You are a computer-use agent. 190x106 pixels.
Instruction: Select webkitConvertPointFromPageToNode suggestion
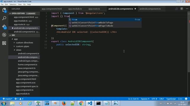(105, 26)
